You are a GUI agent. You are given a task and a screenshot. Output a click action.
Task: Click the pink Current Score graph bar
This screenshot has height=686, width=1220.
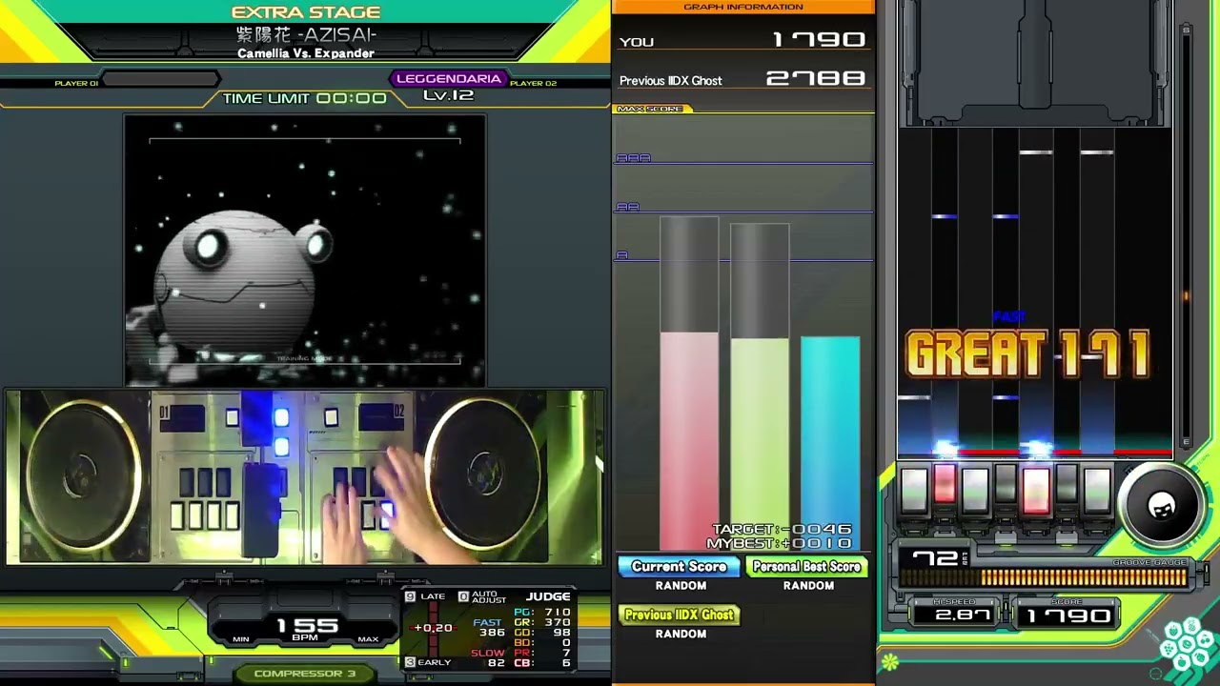point(689,441)
